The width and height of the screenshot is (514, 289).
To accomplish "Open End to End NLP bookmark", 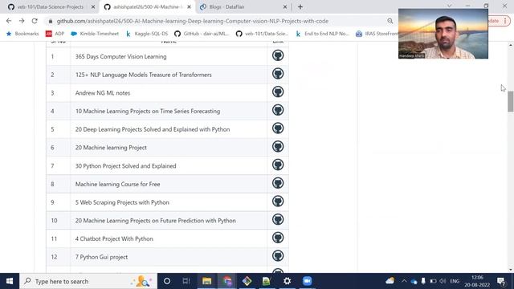I will tap(322, 34).
